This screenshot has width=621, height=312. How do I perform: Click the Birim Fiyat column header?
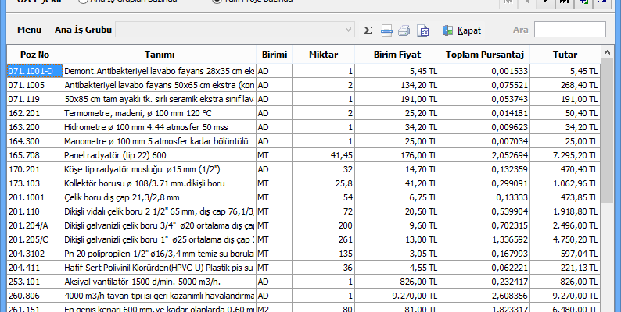coord(397,55)
